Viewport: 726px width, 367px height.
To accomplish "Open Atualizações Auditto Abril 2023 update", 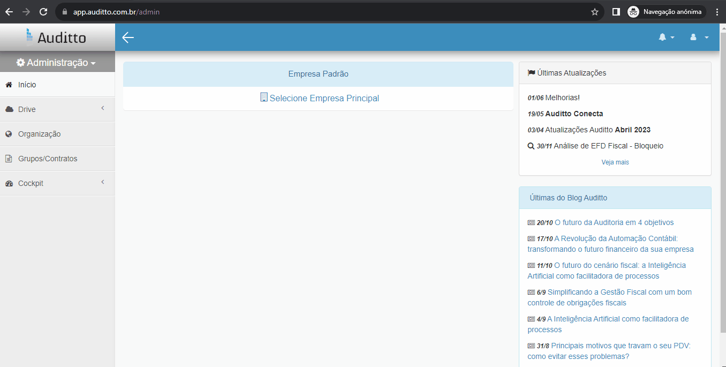I will tap(589, 130).
